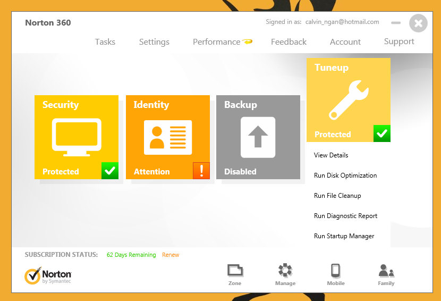Click the signed-in email calvin_ngan@hotmail.com

342,22
